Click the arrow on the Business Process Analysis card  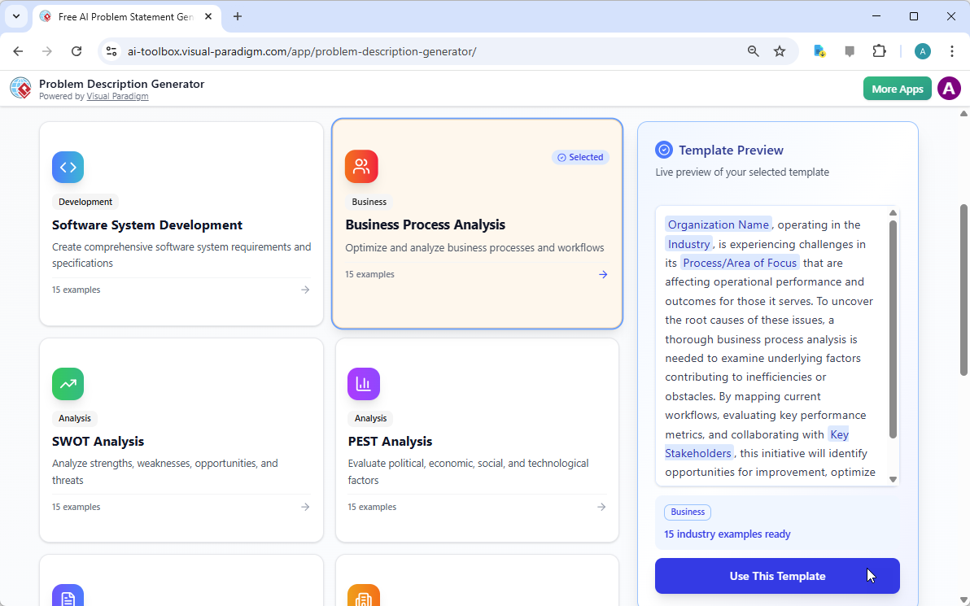click(x=602, y=274)
